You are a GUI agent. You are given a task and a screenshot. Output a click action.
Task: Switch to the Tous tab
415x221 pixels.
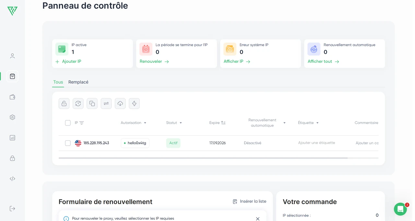(58, 82)
